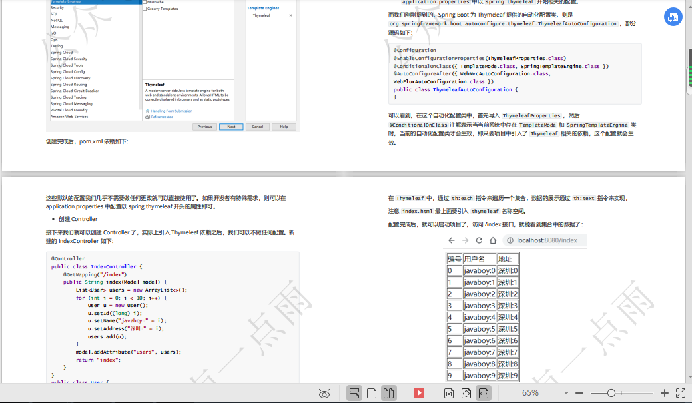
Task: Select NoSQL in the dependency list
Action: [x=57, y=20]
